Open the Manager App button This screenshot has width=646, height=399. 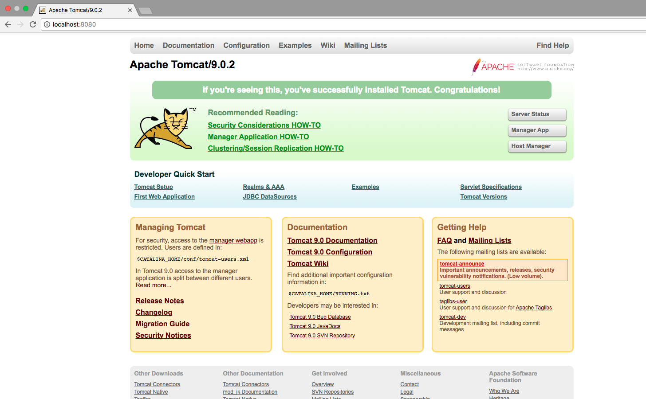[x=537, y=130]
